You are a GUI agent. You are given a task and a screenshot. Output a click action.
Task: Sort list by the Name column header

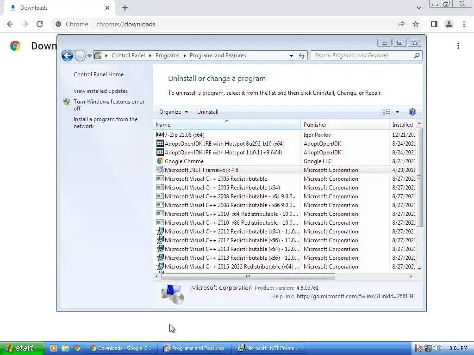[227, 125]
